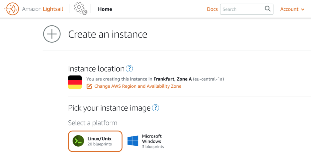Screen dimensions: 311x156
Task: Click the "Create an instance" heading
Action: click(x=108, y=34)
